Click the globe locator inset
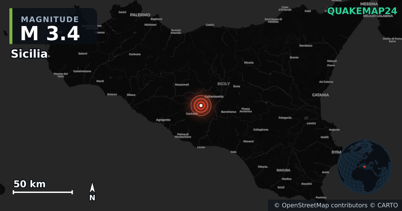The image size is (402, 211). click(364, 167)
